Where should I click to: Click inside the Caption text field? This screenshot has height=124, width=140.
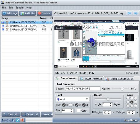click(x=83, y=89)
